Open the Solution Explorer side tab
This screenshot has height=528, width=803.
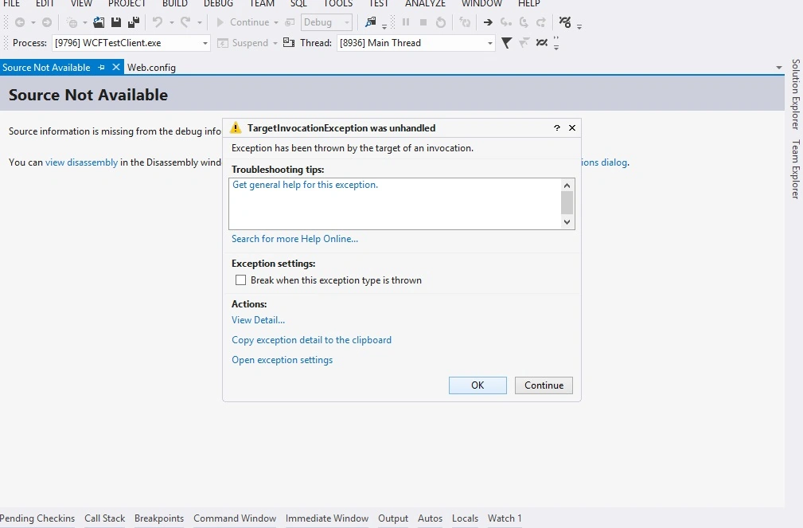point(795,94)
